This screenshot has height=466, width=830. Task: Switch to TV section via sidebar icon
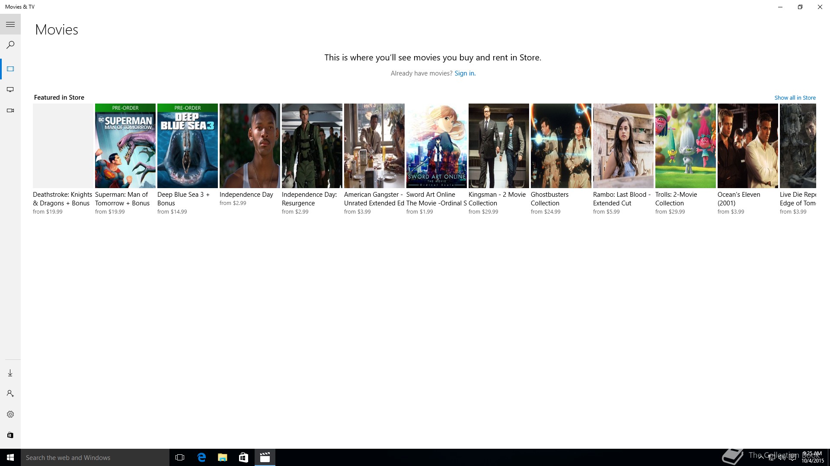coord(10,90)
